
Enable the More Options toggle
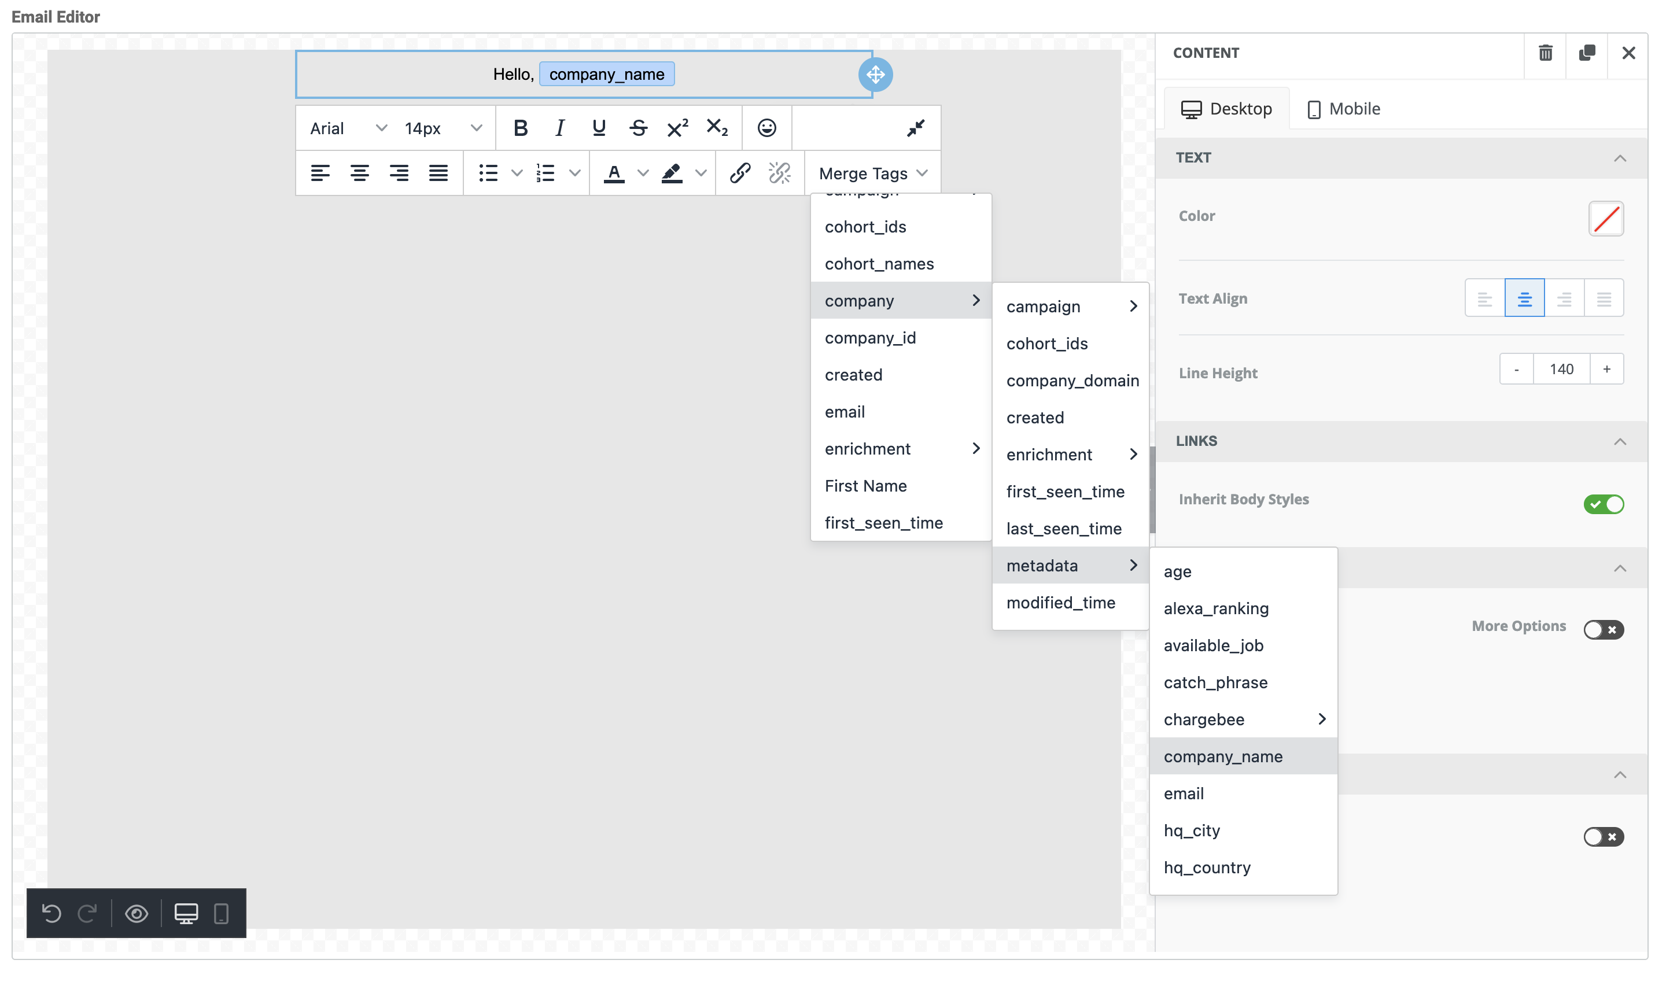[x=1602, y=629]
